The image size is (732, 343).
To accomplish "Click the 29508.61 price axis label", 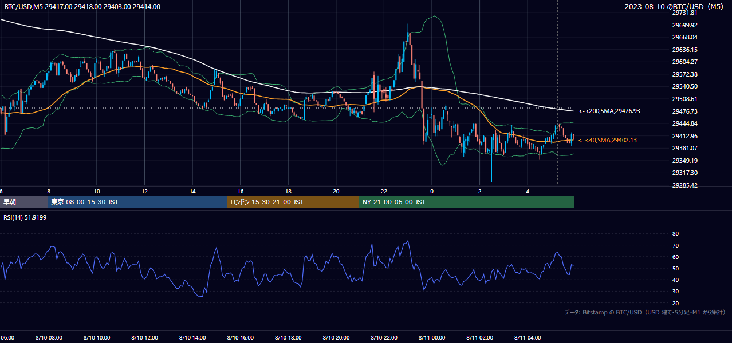I will [684, 99].
